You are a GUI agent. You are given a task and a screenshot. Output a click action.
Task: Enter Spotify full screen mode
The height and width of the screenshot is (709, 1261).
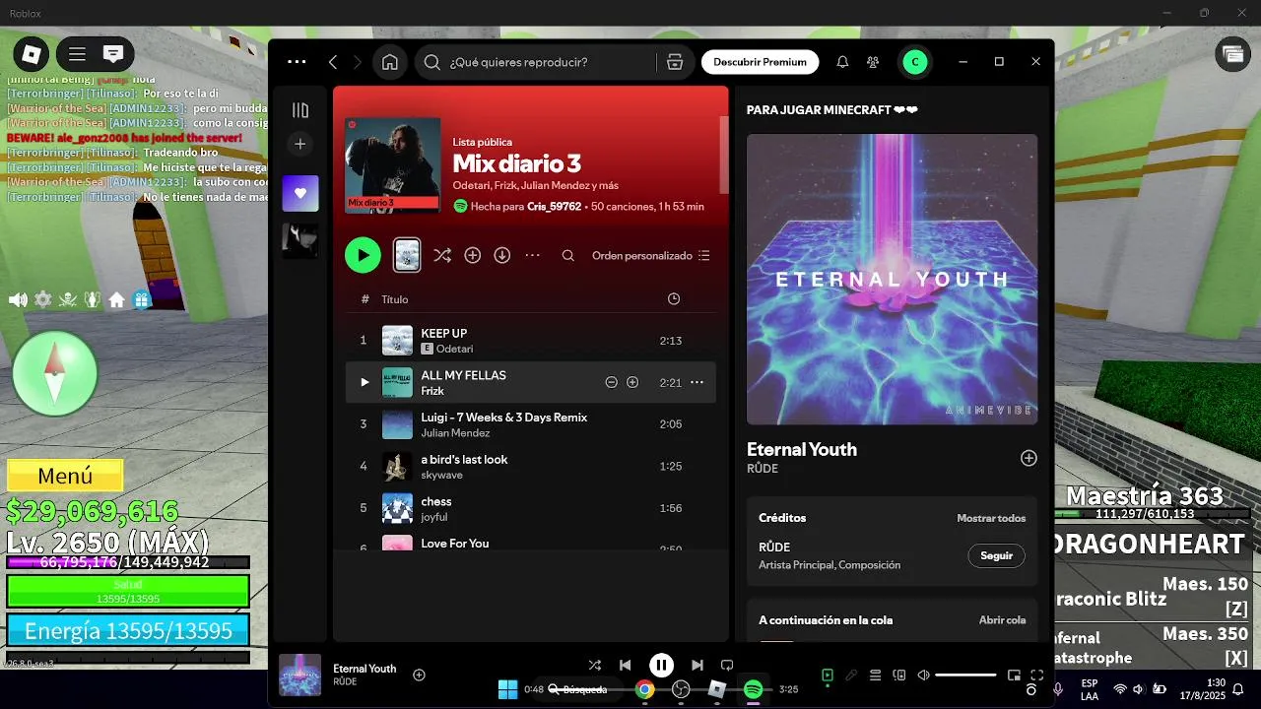pyautogui.click(x=1036, y=676)
